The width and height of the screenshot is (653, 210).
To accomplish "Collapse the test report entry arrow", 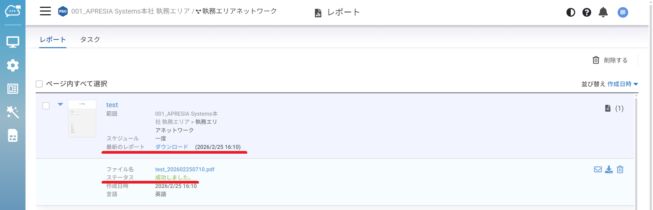I will click(x=60, y=104).
